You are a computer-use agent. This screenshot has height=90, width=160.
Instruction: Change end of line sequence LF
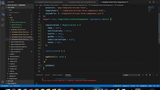click(x=137, y=86)
